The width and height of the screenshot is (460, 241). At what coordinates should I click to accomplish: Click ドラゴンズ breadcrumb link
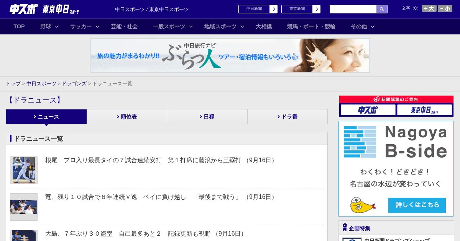(x=74, y=84)
